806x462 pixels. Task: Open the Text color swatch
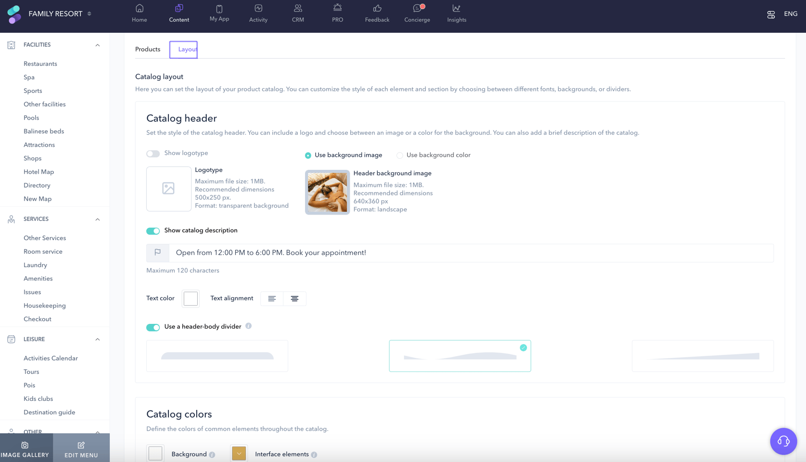pos(191,298)
